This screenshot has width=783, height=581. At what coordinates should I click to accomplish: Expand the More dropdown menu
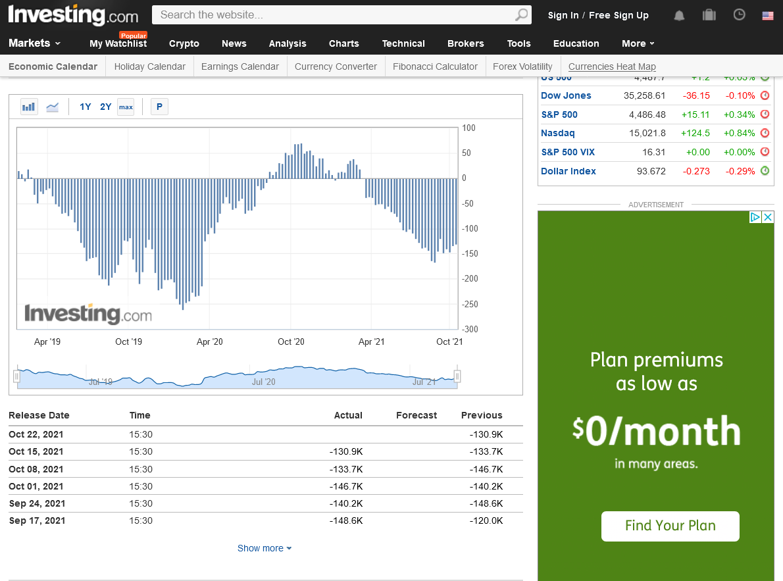(x=638, y=43)
